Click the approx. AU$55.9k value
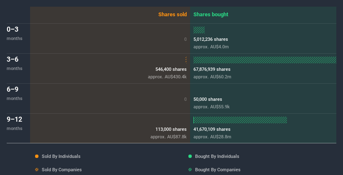The height and width of the screenshot is (175, 343). tap(211, 107)
